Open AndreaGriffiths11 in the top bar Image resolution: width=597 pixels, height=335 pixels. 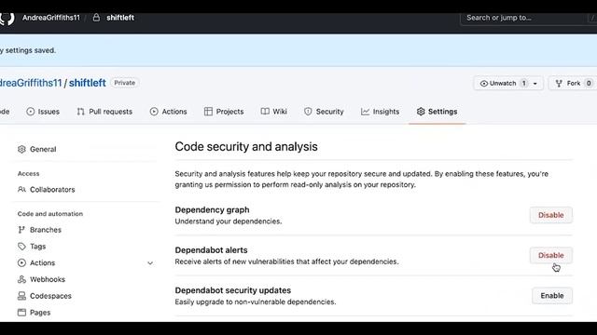click(51, 18)
